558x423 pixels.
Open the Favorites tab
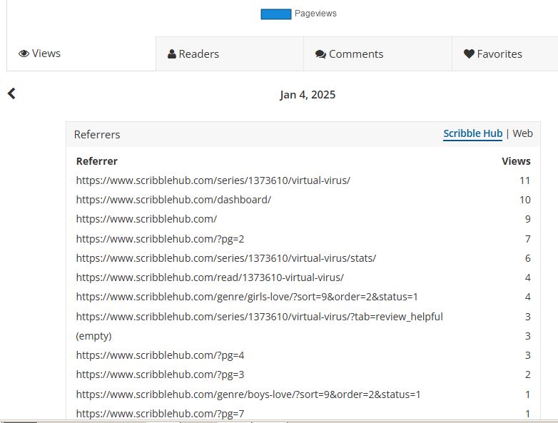[499, 54]
